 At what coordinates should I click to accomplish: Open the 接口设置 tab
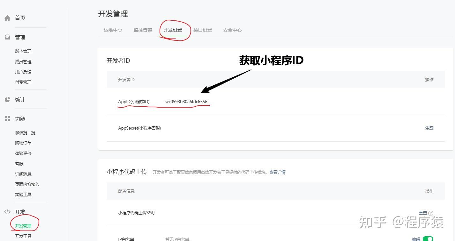coord(203,30)
